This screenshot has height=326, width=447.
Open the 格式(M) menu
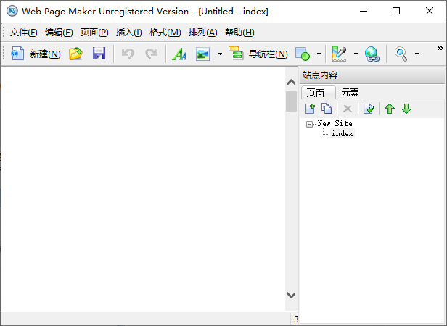(x=165, y=33)
